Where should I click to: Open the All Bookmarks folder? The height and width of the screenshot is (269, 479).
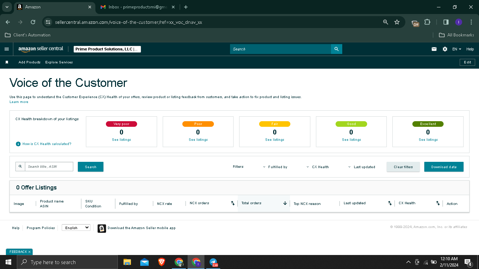pos(457,35)
